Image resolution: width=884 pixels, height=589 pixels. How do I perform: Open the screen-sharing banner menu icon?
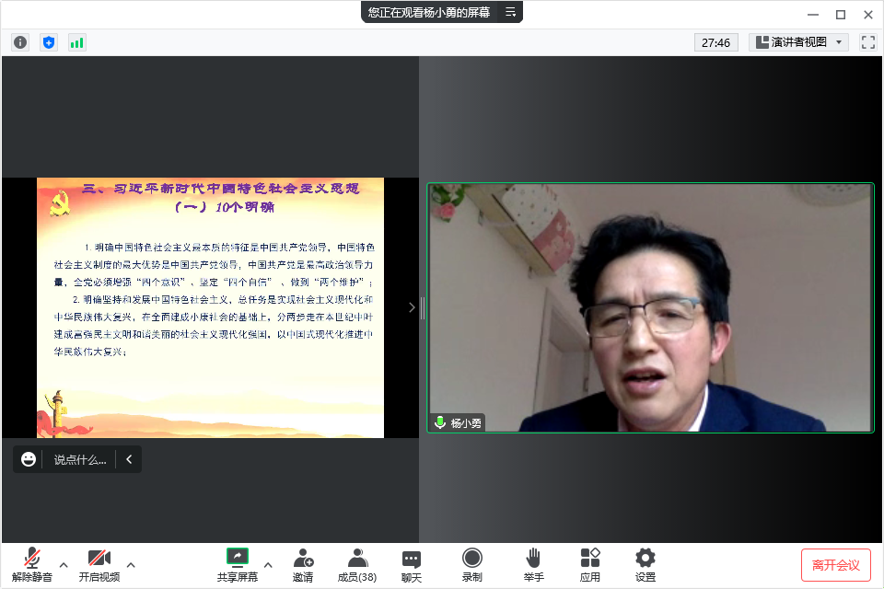510,12
